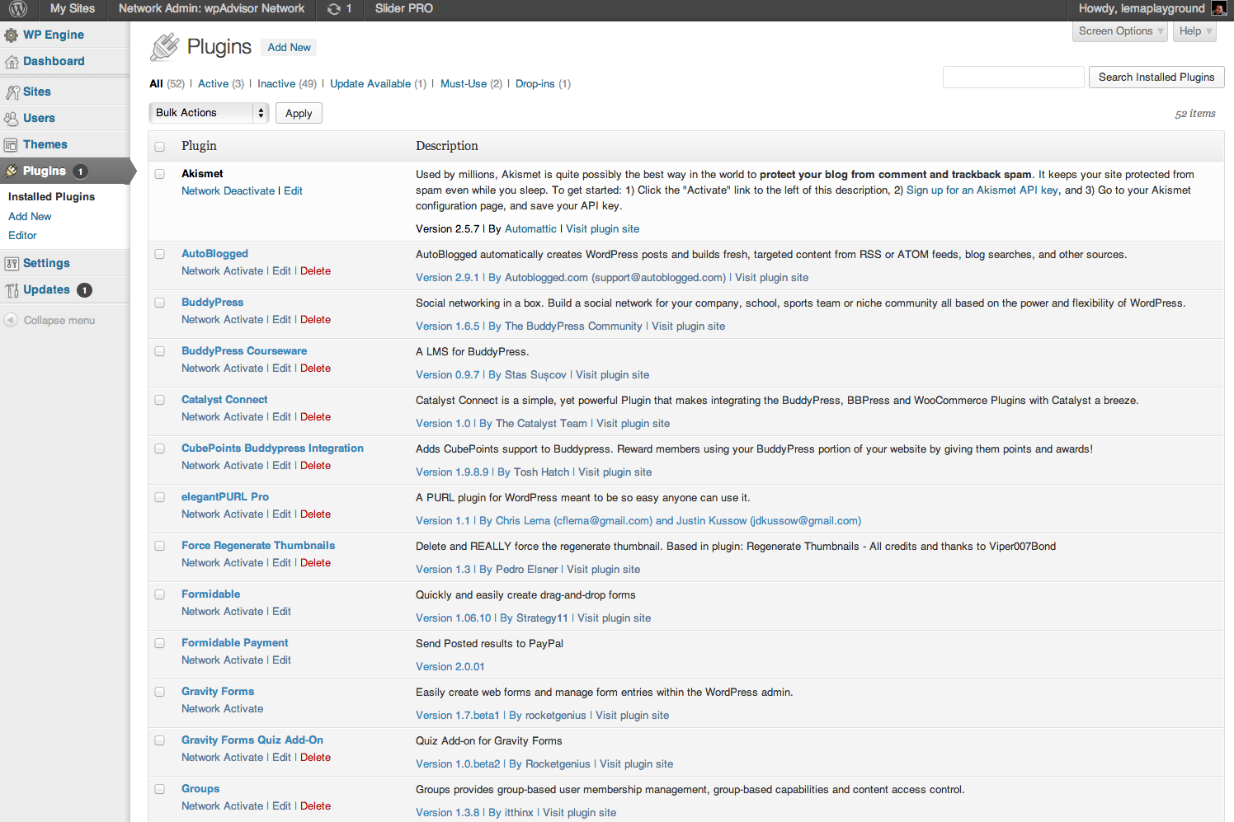This screenshot has width=1234, height=822.
Task: Open the Help dropdown
Action: tap(1194, 31)
